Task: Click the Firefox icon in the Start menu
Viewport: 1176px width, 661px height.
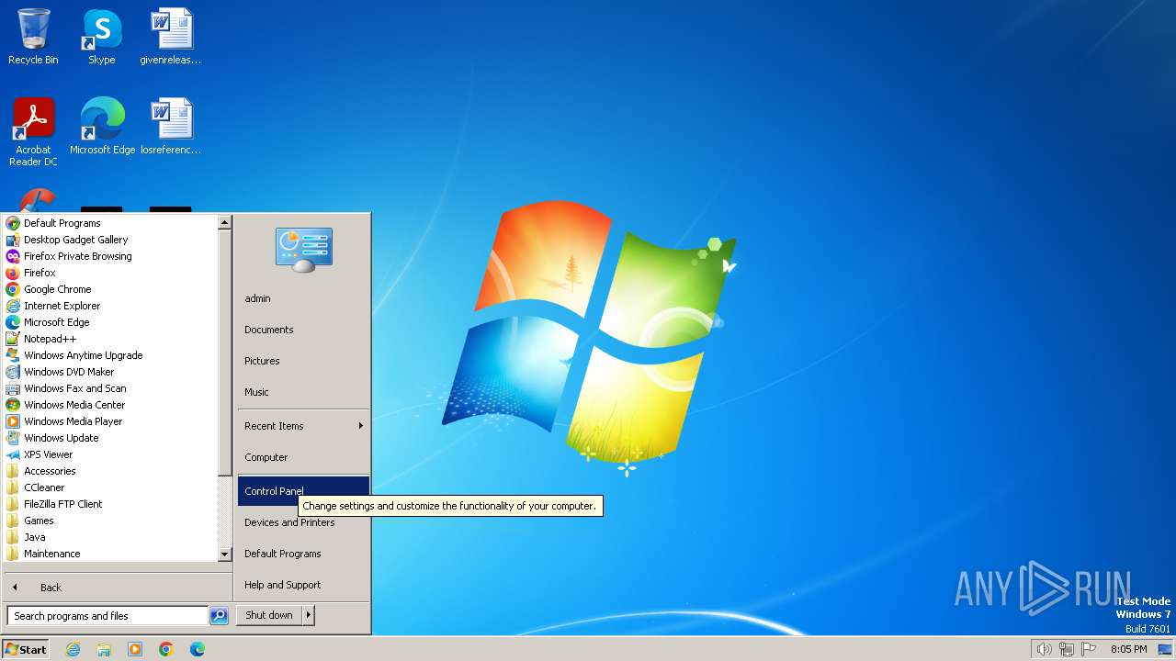Action: [x=13, y=273]
